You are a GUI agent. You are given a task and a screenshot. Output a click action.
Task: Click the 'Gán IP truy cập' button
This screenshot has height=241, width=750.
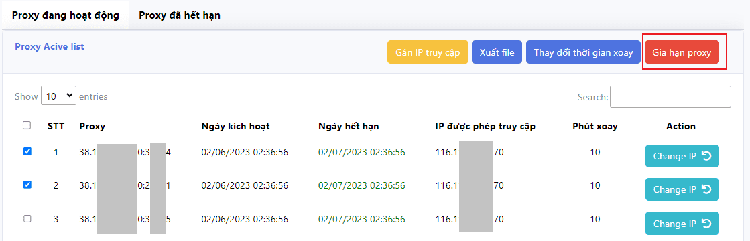(x=428, y=53)
